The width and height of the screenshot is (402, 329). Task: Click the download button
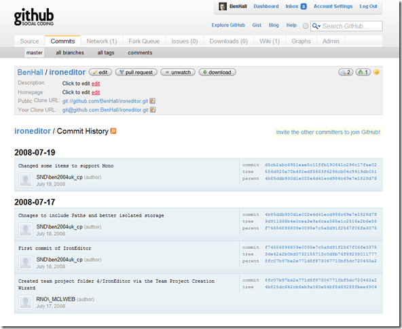(217, 72)
